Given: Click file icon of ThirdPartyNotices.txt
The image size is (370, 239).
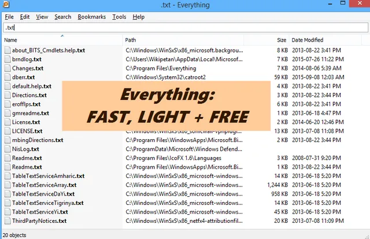Looking at the screenshot, I should coord(8,221).
